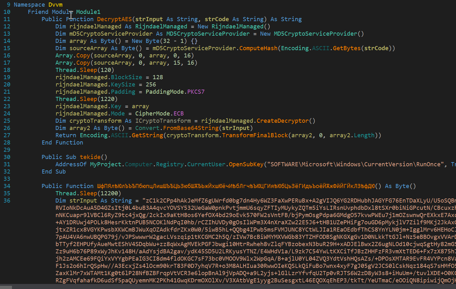Click "FromBase64String" method call
Screen dimensions: 456x289
coord(191,128)
